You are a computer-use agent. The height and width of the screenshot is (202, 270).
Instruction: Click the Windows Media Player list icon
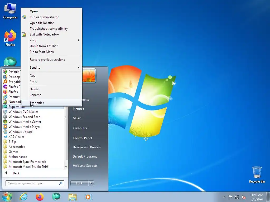5,127
